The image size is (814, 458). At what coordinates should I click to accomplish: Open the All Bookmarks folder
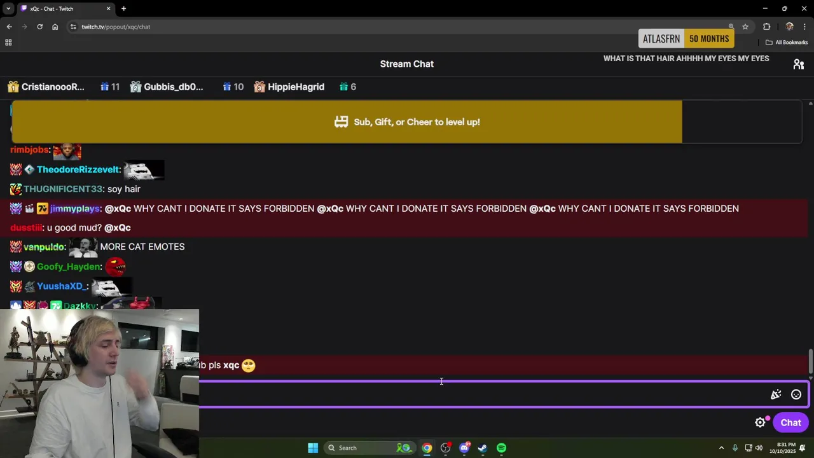click(x=786, y=43)
